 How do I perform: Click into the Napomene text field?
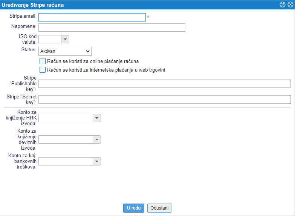tap(112, 28)
